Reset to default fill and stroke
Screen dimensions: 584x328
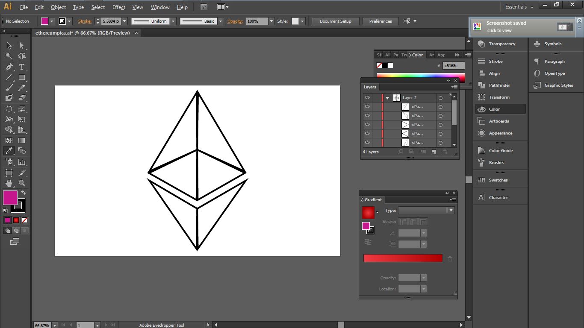click(5, 211)
